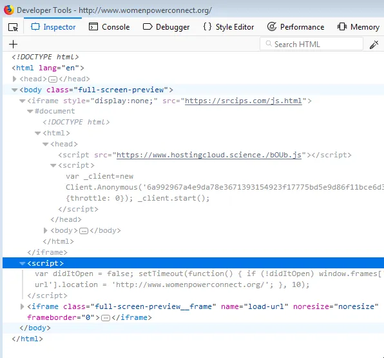Select the closing </iframe> tag

click(x=47, y=252)
